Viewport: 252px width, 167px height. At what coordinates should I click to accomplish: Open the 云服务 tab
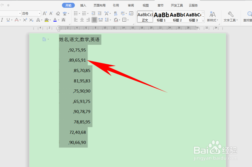(193, 5)
